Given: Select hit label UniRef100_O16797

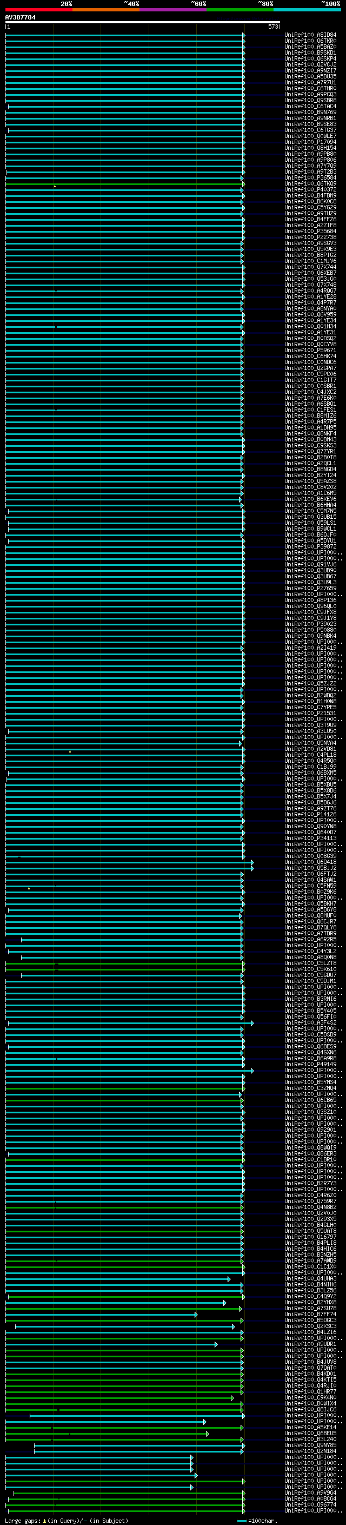Looking at the screenshot, I should [x=310, y=1237].
